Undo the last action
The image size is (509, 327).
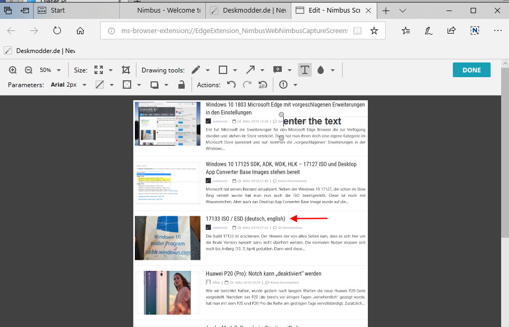coord(231,85)
